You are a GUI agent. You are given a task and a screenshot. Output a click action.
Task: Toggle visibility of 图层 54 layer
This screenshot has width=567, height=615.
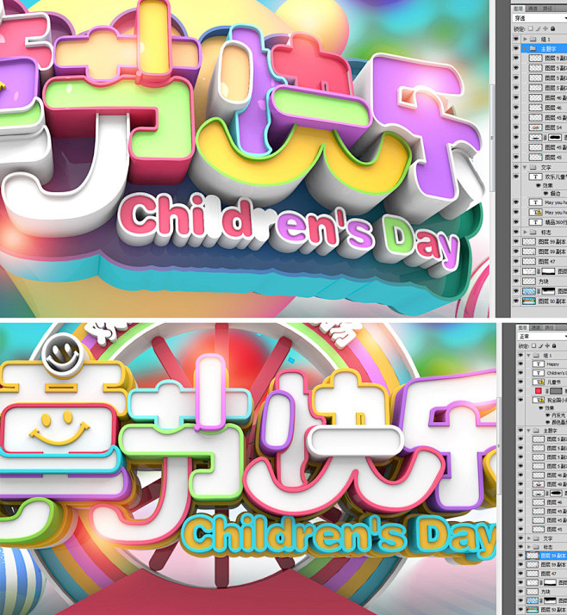pos(516,127)
